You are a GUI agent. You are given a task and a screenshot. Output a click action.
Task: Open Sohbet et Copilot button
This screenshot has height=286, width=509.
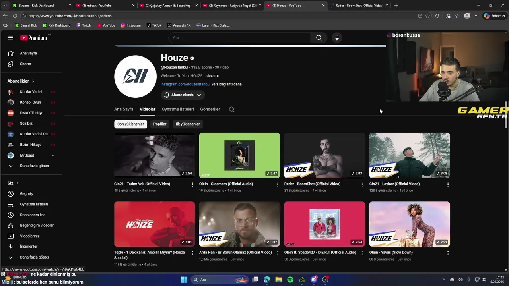pos(494,16)
